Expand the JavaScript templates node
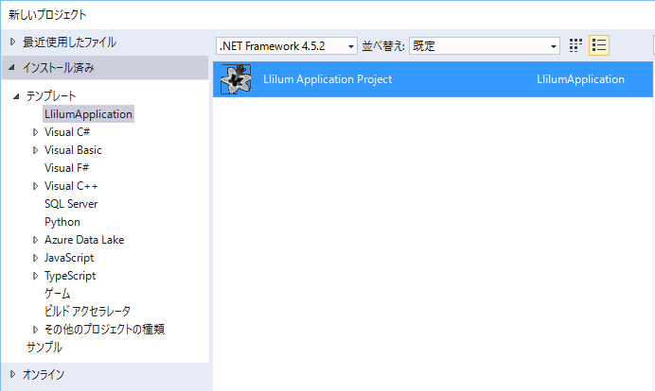 tap(36, 258)
